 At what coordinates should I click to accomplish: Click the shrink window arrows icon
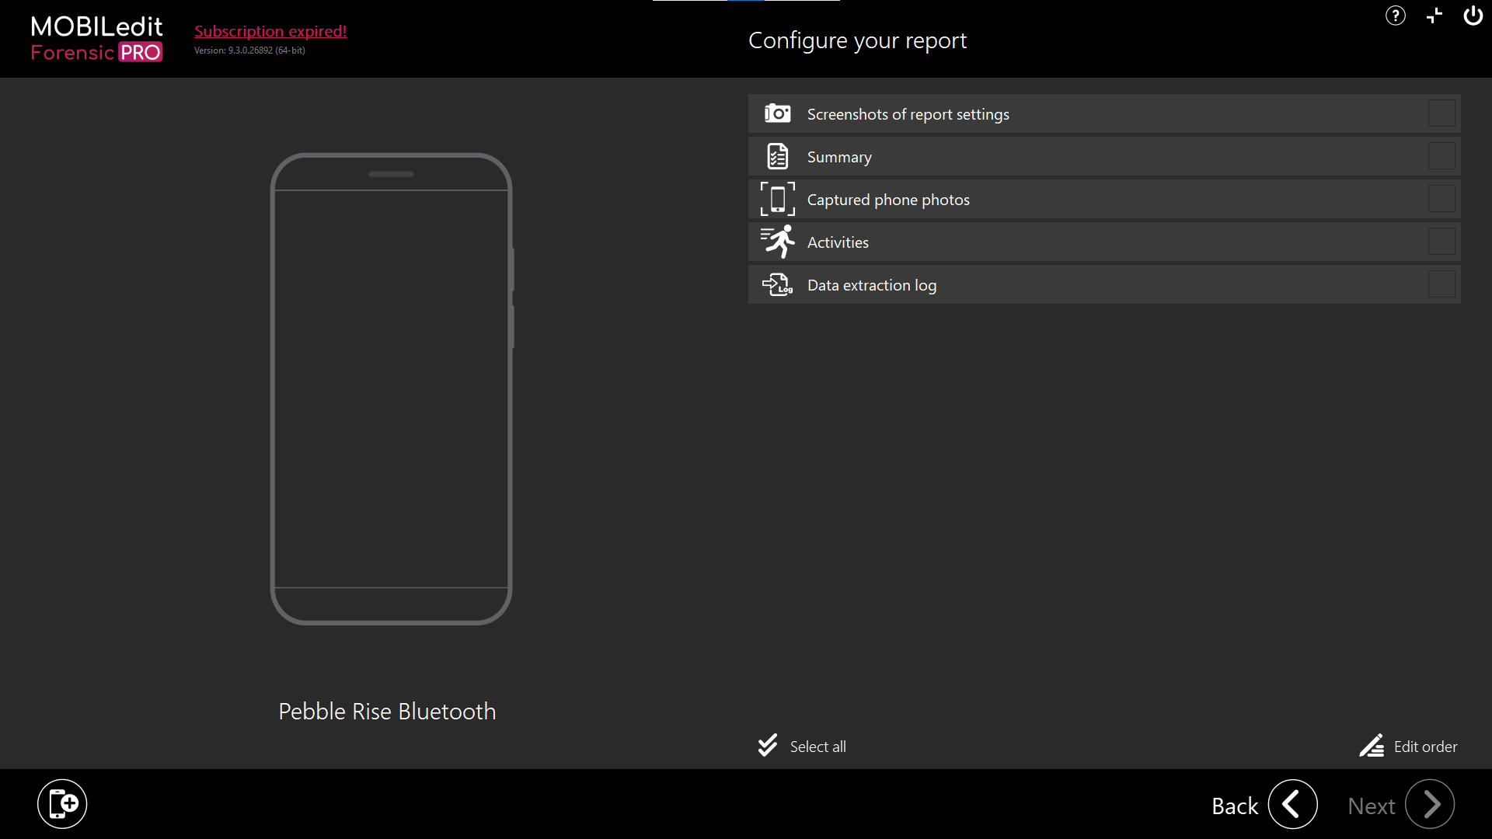pos(1434,16)
